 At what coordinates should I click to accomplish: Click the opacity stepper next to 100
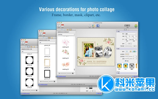point(136,46)
